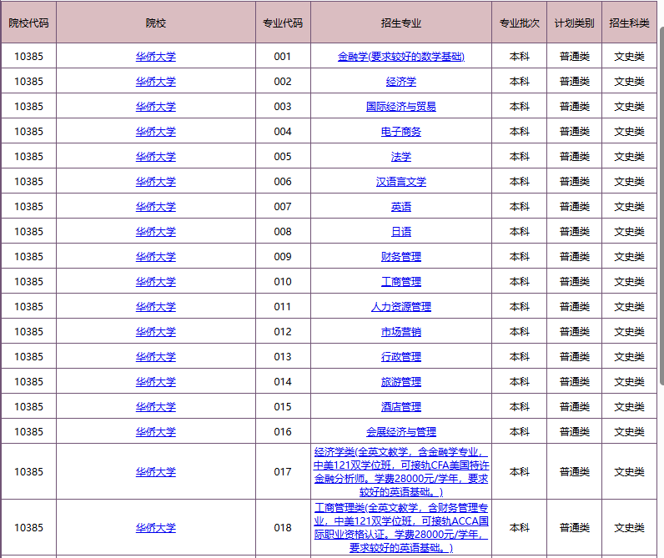Click the 市场营销 major link

pos(401,331)
